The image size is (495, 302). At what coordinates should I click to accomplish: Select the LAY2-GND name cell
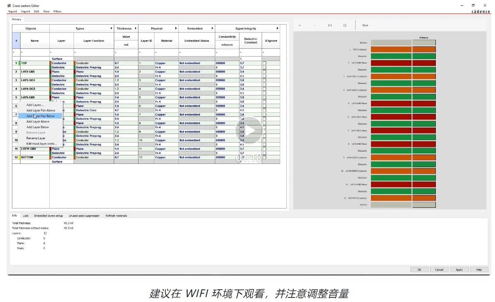35,72
